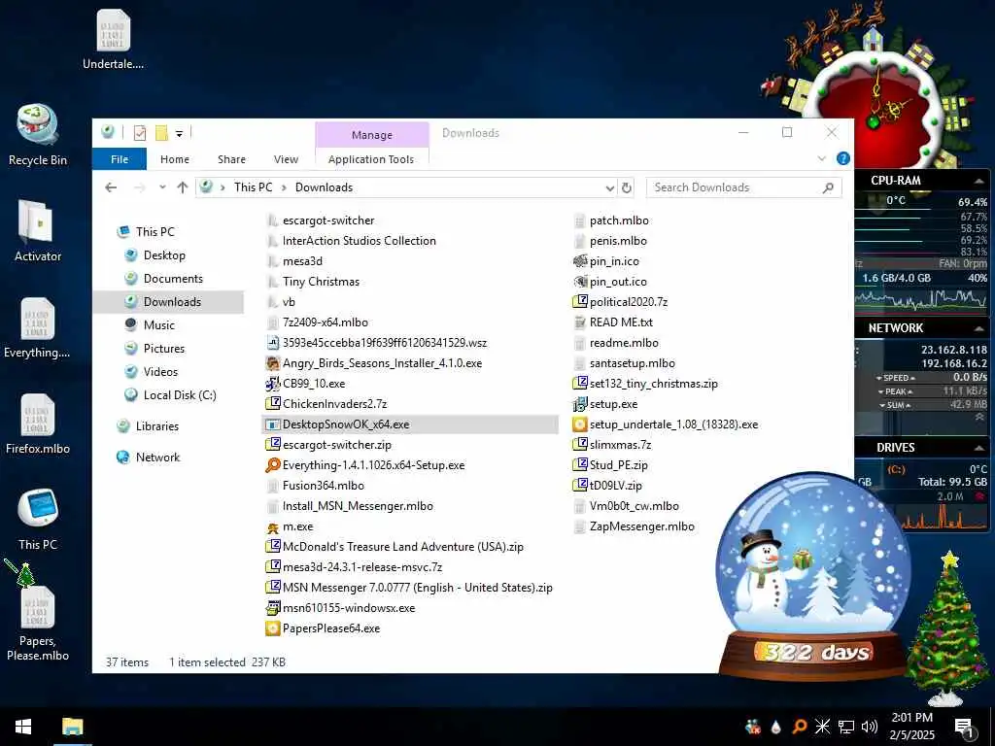Select the Tiny Christmas folder
The width and height of the screenshot is (995, 746).
321,282
